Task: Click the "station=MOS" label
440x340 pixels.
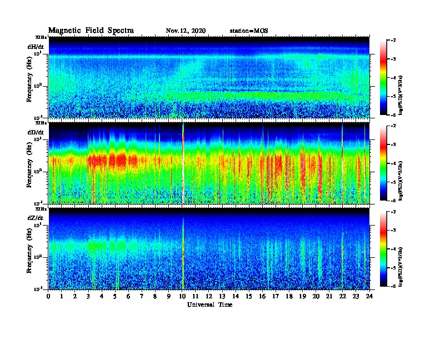Action: [249, 31]
